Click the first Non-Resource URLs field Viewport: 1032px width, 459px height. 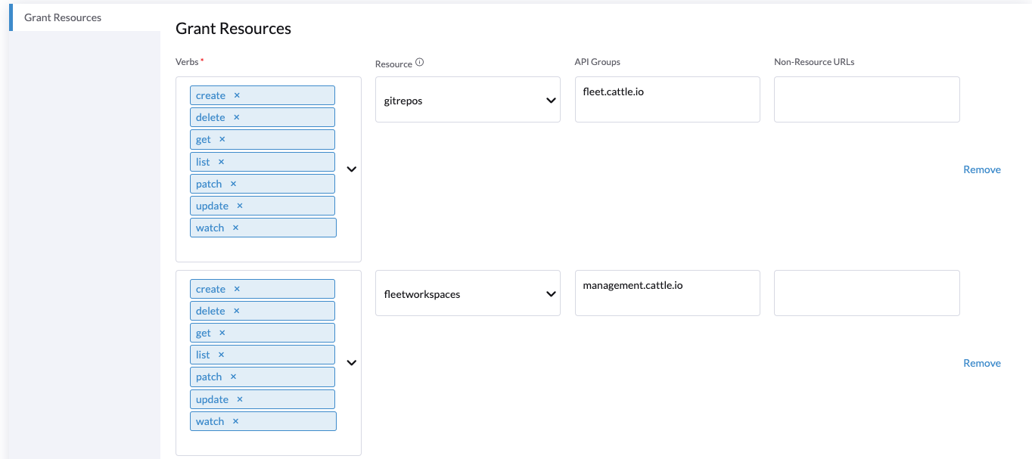click(866, 99)
